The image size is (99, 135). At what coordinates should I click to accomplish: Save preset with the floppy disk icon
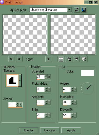tap(84, 10)
